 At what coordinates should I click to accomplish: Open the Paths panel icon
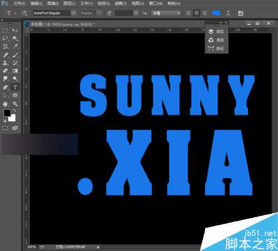[x=211, y=49]
